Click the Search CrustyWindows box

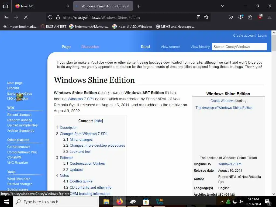(x=239, y=47)
